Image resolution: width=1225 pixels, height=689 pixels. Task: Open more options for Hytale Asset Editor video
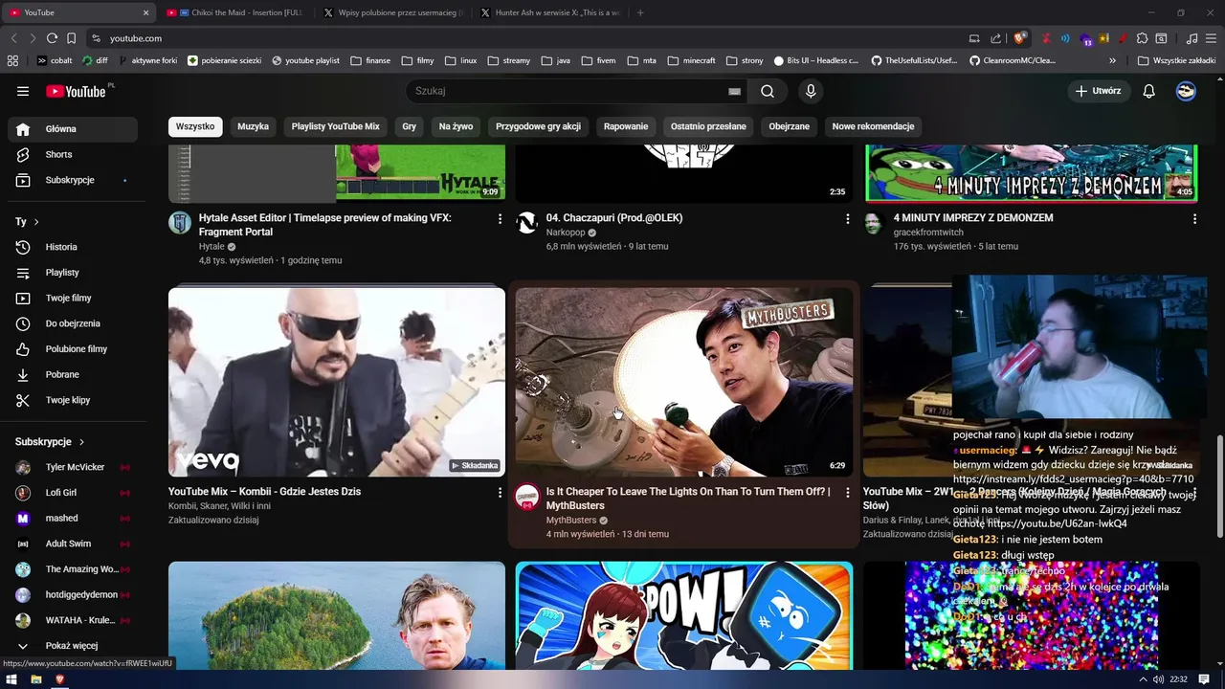pyautogui.click(x=500, y=219)
